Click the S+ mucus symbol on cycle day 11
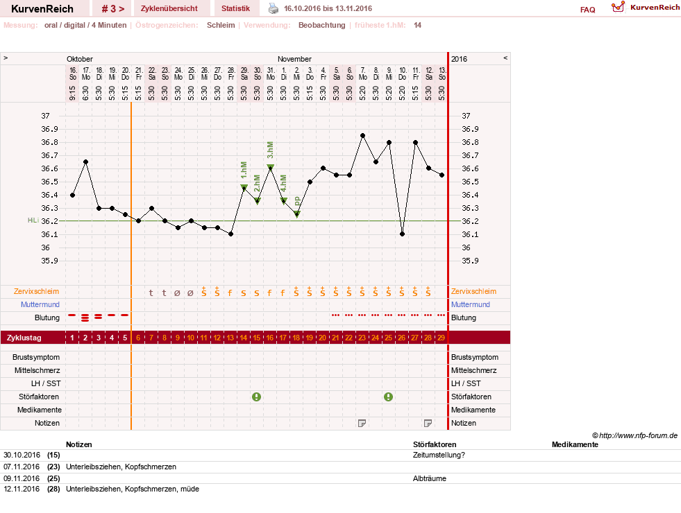Viewport: 681px width, 513px height. [x=203, y=291]
